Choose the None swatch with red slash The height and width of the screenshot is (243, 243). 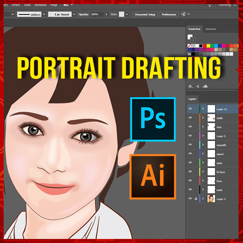point(189,46)
